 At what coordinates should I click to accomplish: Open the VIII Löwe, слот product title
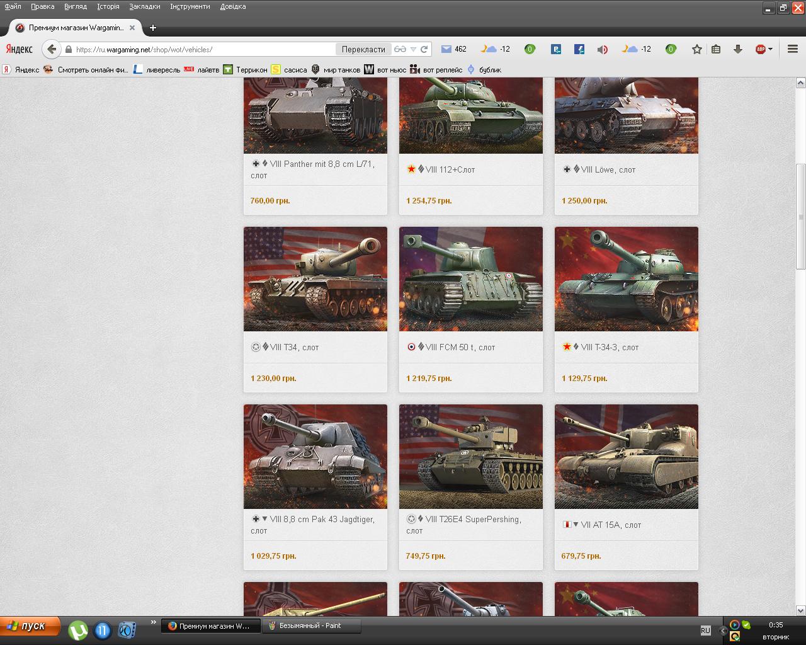[x=608, y=169]
